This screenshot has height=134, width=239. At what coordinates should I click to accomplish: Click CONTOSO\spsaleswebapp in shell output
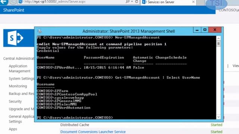pyautogui.click(x=60, y=98)
